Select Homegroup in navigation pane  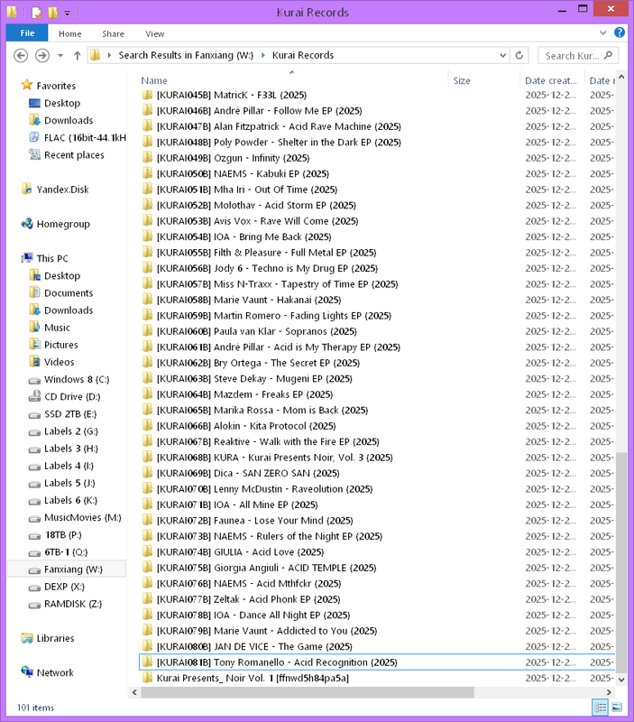point(63,224)
